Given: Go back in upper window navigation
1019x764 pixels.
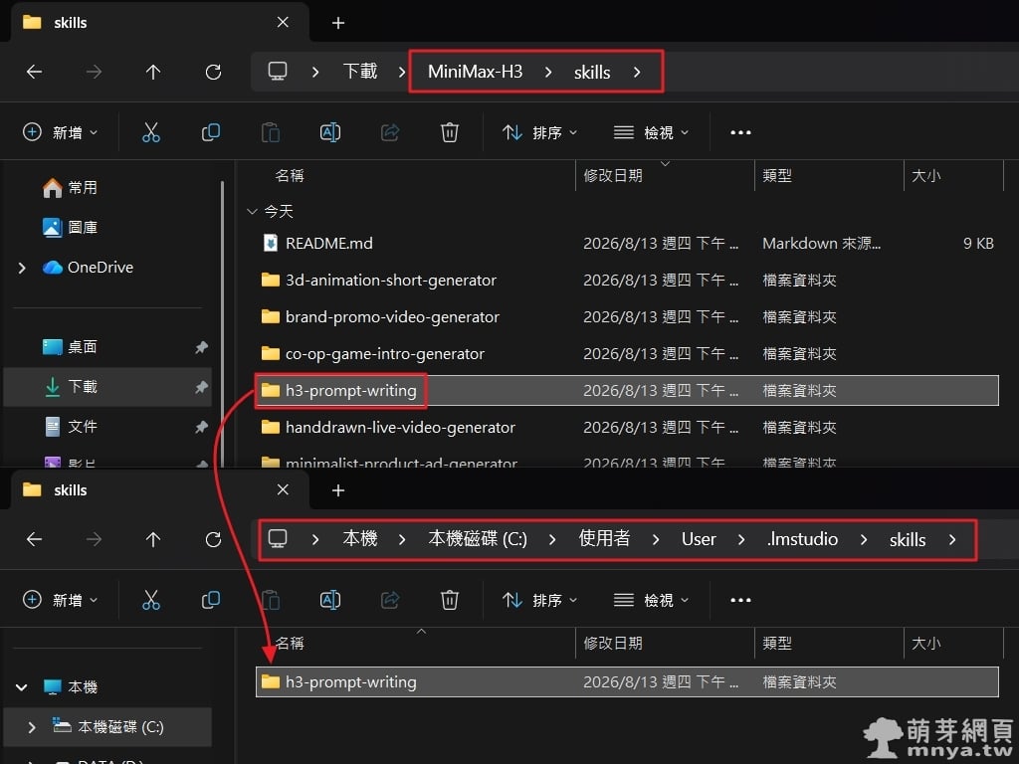Looking at the screenshot, I should [x=35, y=72].
